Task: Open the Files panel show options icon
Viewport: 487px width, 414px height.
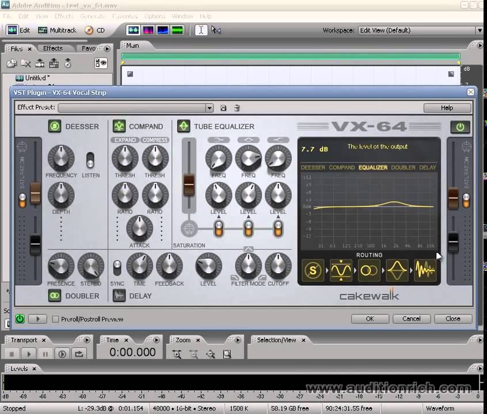Action: (x=101, y=63)
